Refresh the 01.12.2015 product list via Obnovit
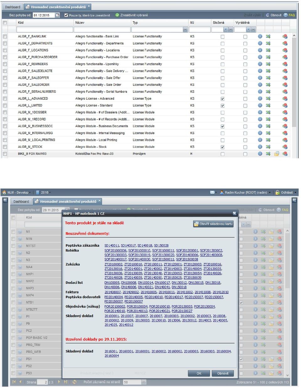301x388 pixels. click(274, 15)
